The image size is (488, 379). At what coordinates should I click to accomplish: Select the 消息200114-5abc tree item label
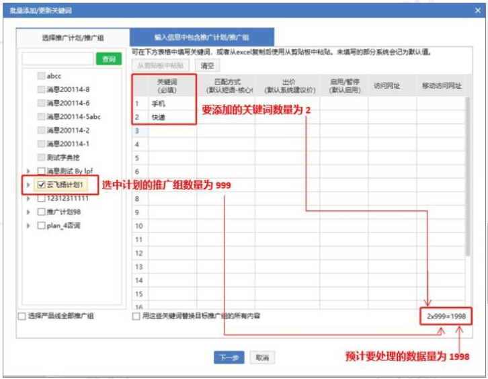coord(73,116)
